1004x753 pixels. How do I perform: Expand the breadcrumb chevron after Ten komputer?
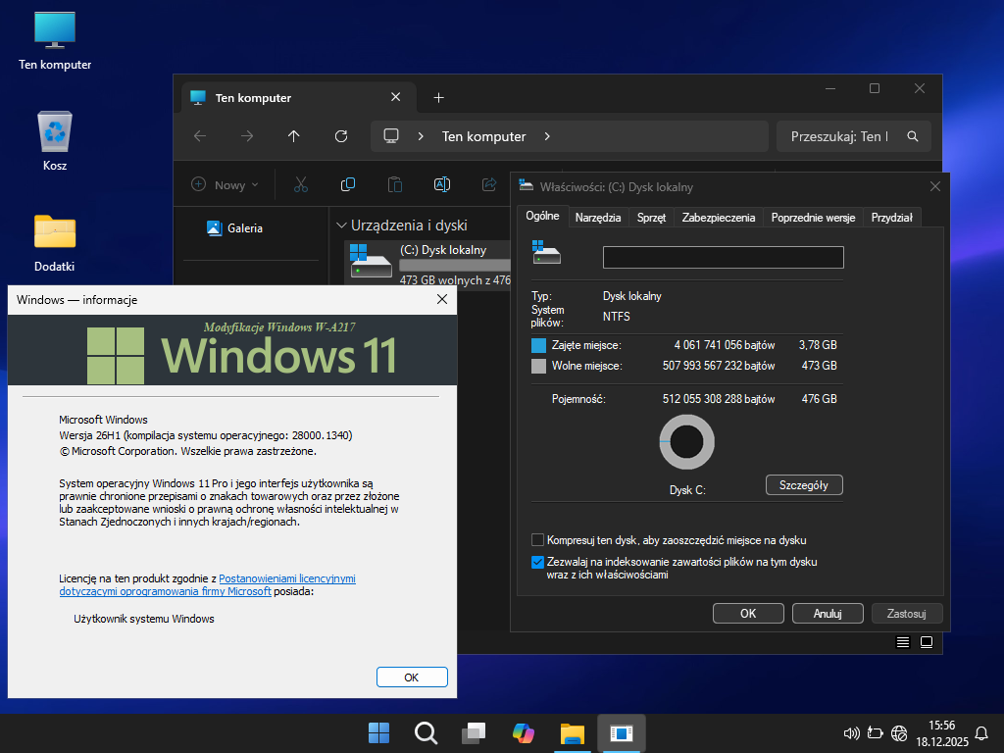pos(547,136)
